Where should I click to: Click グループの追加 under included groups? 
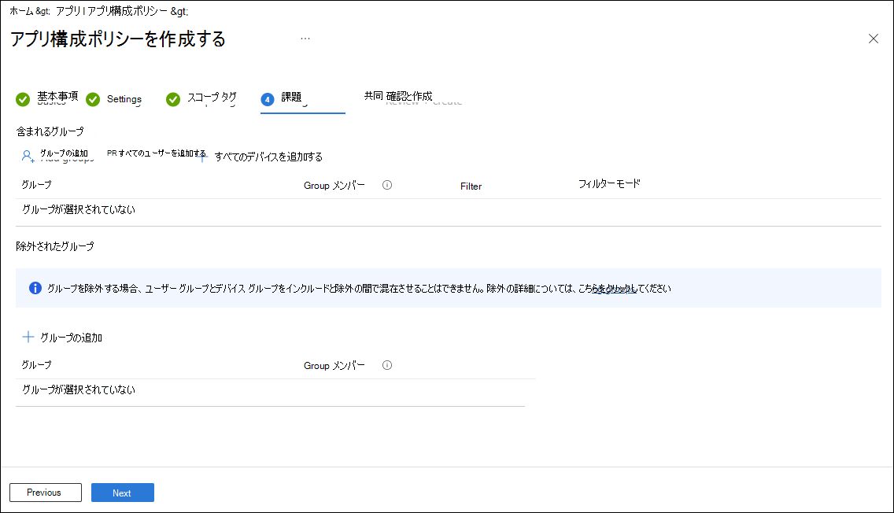(64, 153)
